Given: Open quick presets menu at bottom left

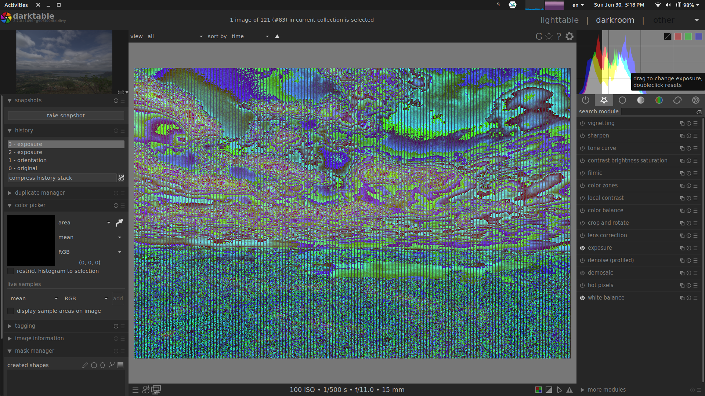Looking at the screenshot, I should pos(135,390).
